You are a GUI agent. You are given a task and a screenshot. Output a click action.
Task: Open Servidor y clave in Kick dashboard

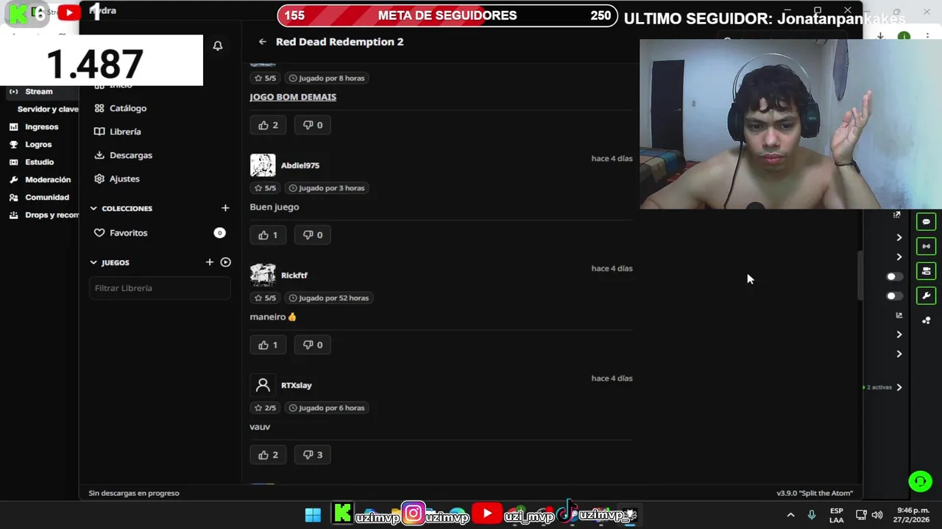coord(47,109)
